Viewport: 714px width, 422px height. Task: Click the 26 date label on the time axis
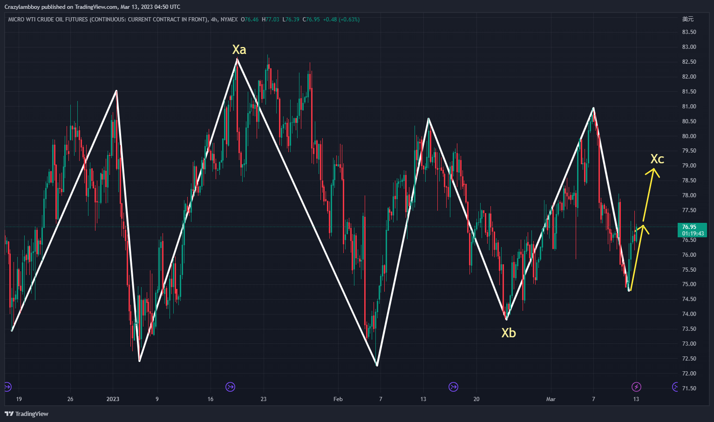pyautogui.click(x=70, y=399)
